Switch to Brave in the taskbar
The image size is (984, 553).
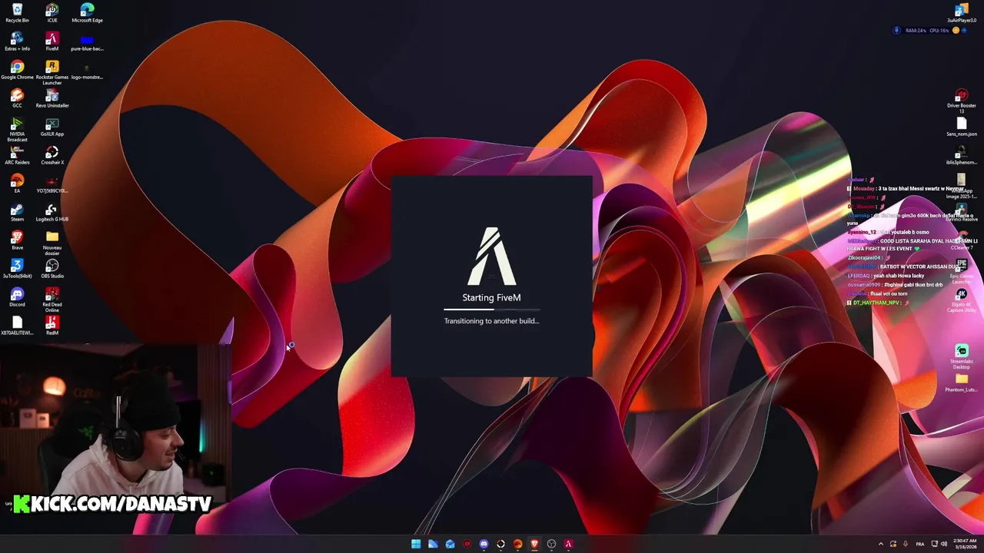click(534, 544)
